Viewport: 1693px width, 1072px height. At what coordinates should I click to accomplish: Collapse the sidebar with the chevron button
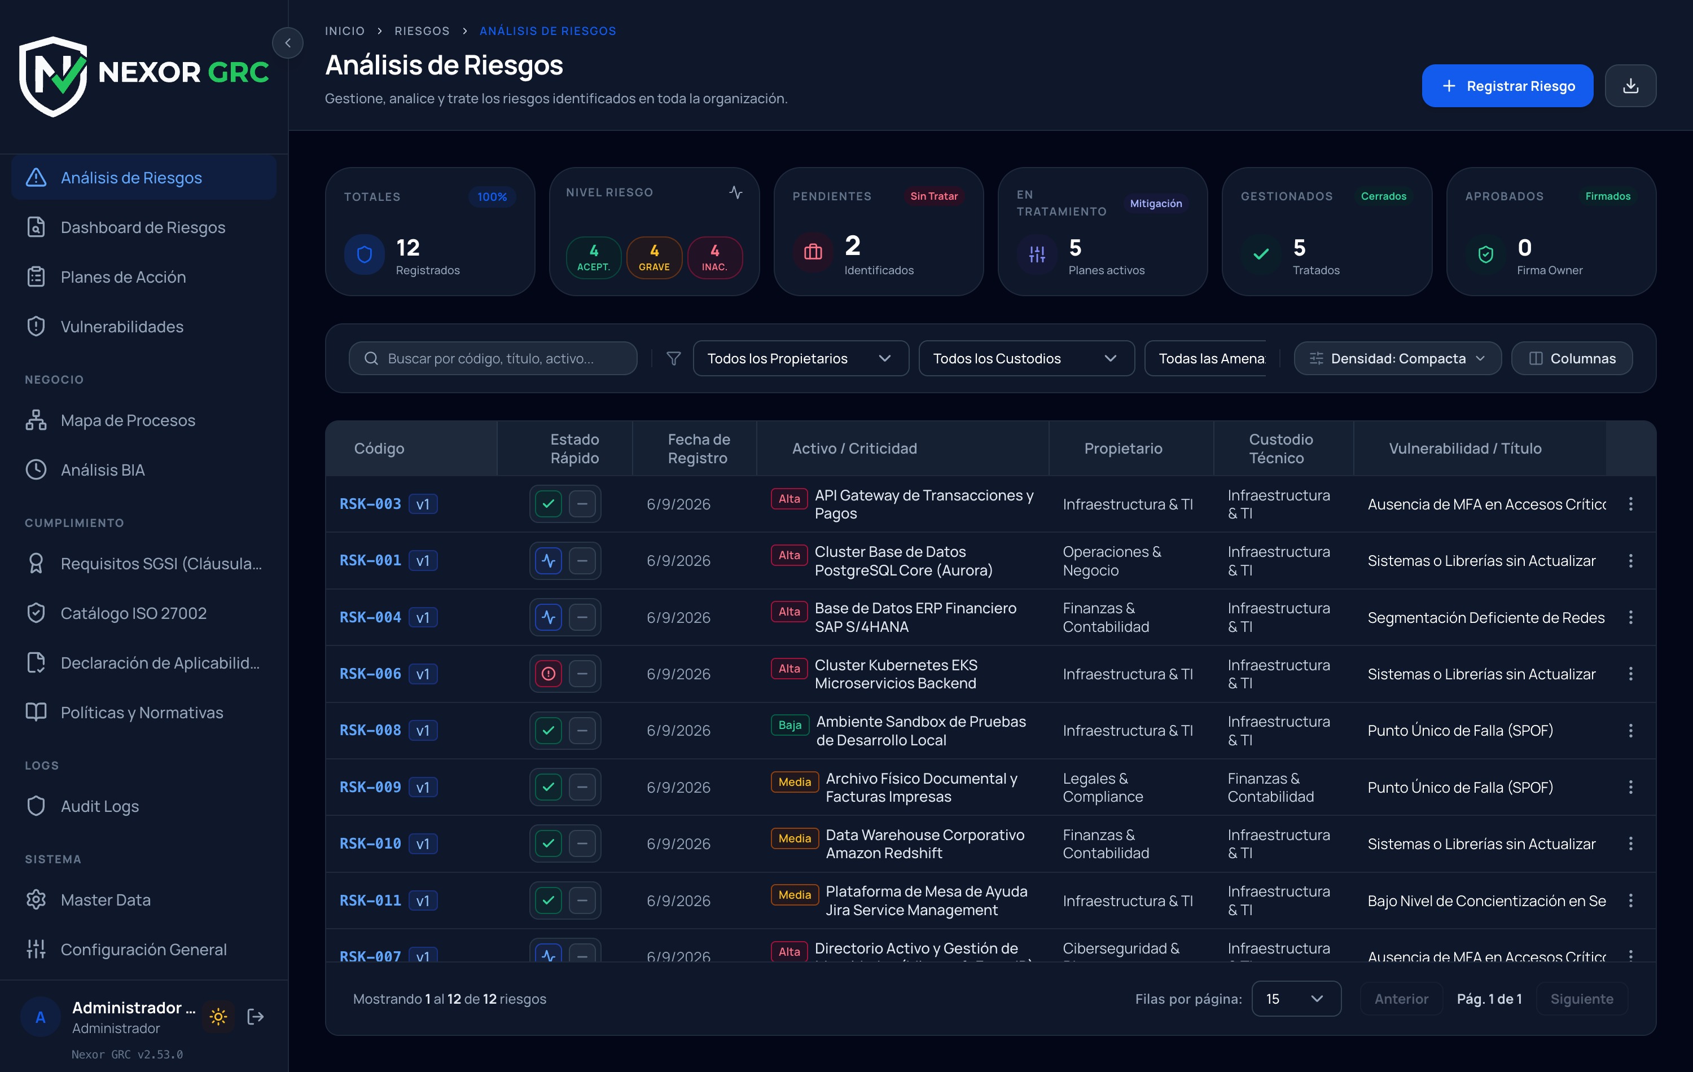click(288, 43)
